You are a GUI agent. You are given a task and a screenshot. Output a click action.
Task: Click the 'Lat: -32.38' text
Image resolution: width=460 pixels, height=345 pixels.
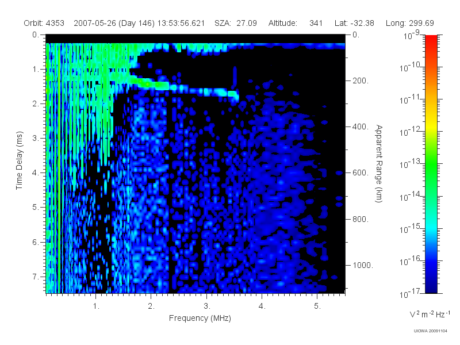pos(354,23)
